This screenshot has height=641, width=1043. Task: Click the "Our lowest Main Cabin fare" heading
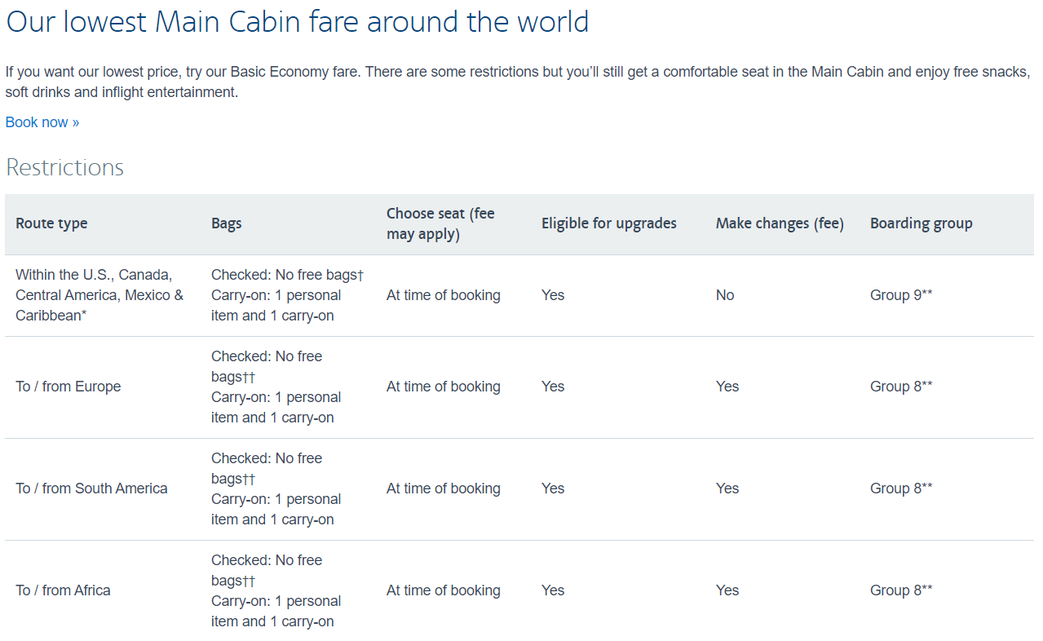point(298,21)
